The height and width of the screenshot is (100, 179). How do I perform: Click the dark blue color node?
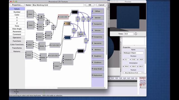click(68, 37)
